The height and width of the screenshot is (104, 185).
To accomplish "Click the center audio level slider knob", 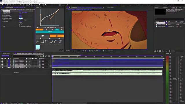I will click(x=176, y=79).
